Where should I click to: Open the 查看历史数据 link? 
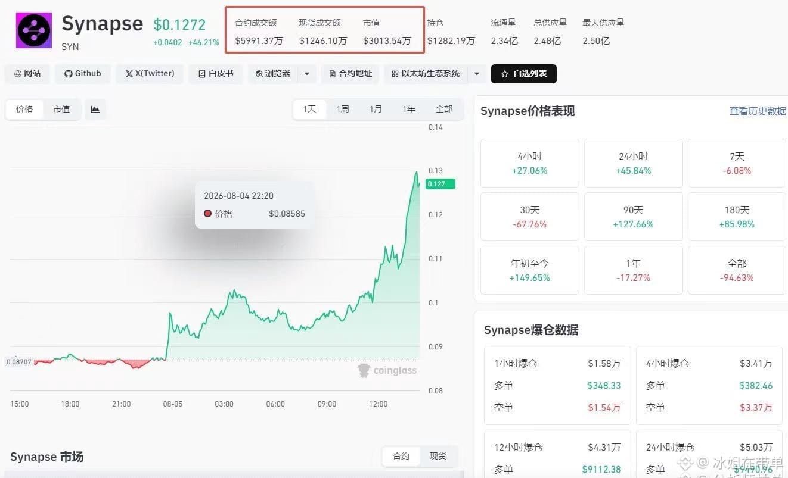(x=758, y=111)
